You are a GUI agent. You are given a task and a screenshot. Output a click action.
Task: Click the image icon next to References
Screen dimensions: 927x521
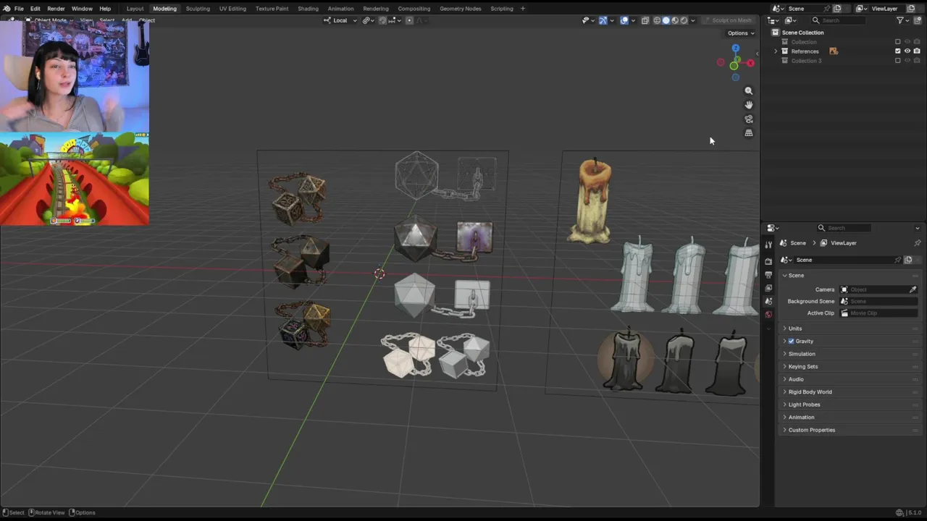(834, 51)
